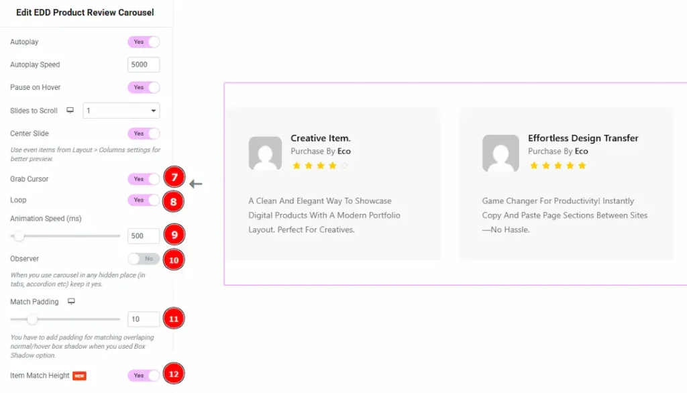
Task: Click responsive device icon beside Slides to Scroll
Action: tap(70, 111)
